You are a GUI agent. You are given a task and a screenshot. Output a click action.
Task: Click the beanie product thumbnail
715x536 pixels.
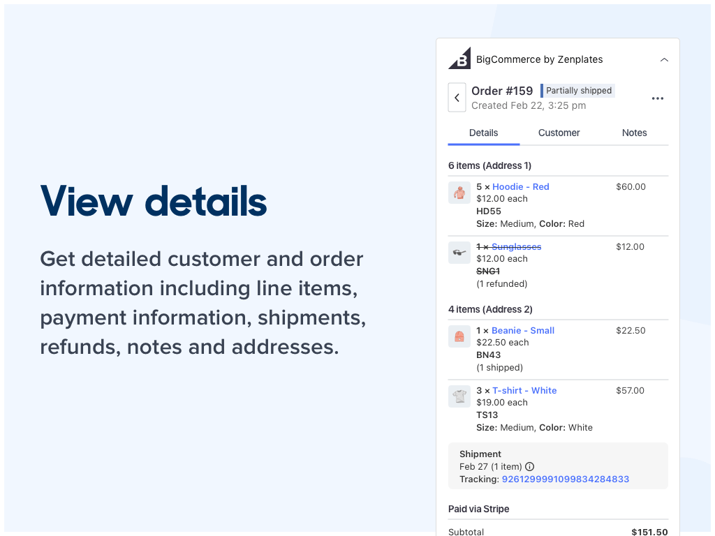459,336
